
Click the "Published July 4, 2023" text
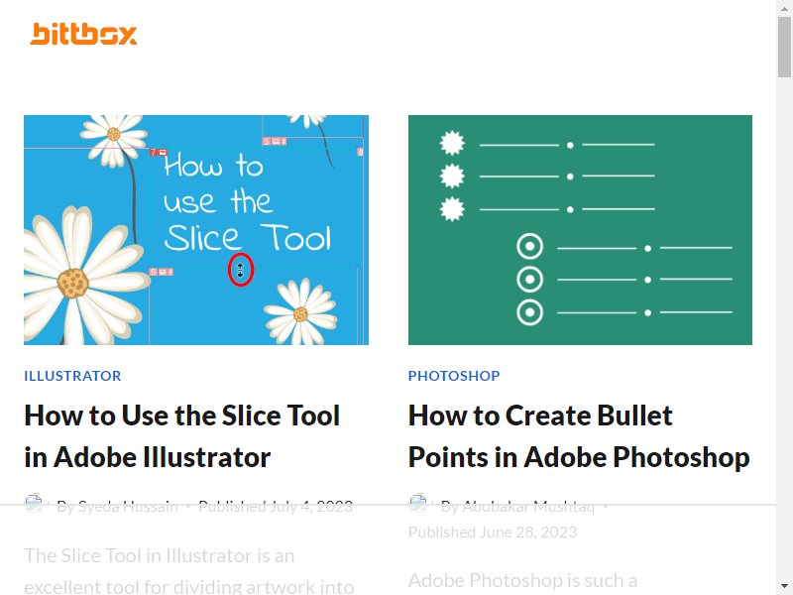(276, 506)
